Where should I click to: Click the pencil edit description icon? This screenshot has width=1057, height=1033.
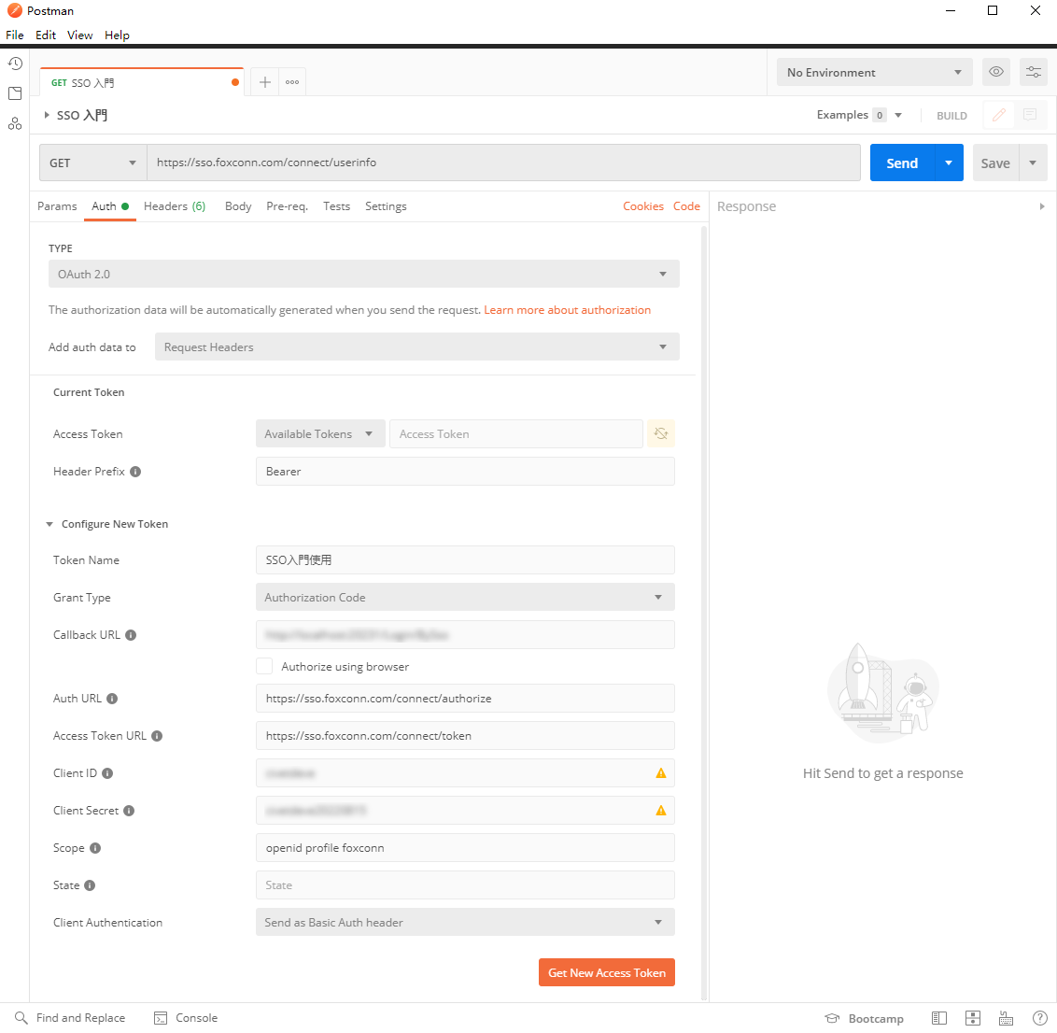[999, 115]
